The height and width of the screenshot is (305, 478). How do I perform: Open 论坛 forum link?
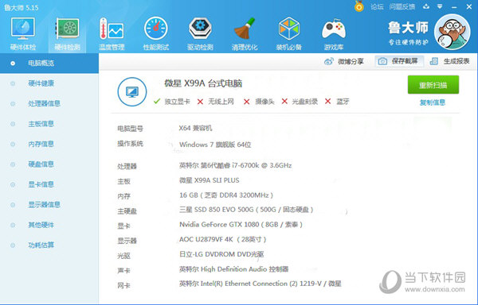click(x=377, y=6)
